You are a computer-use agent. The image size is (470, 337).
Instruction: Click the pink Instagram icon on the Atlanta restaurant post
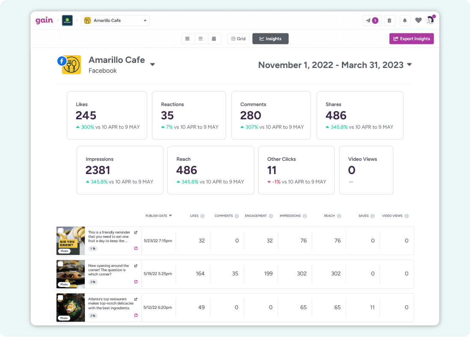[136, 315]
